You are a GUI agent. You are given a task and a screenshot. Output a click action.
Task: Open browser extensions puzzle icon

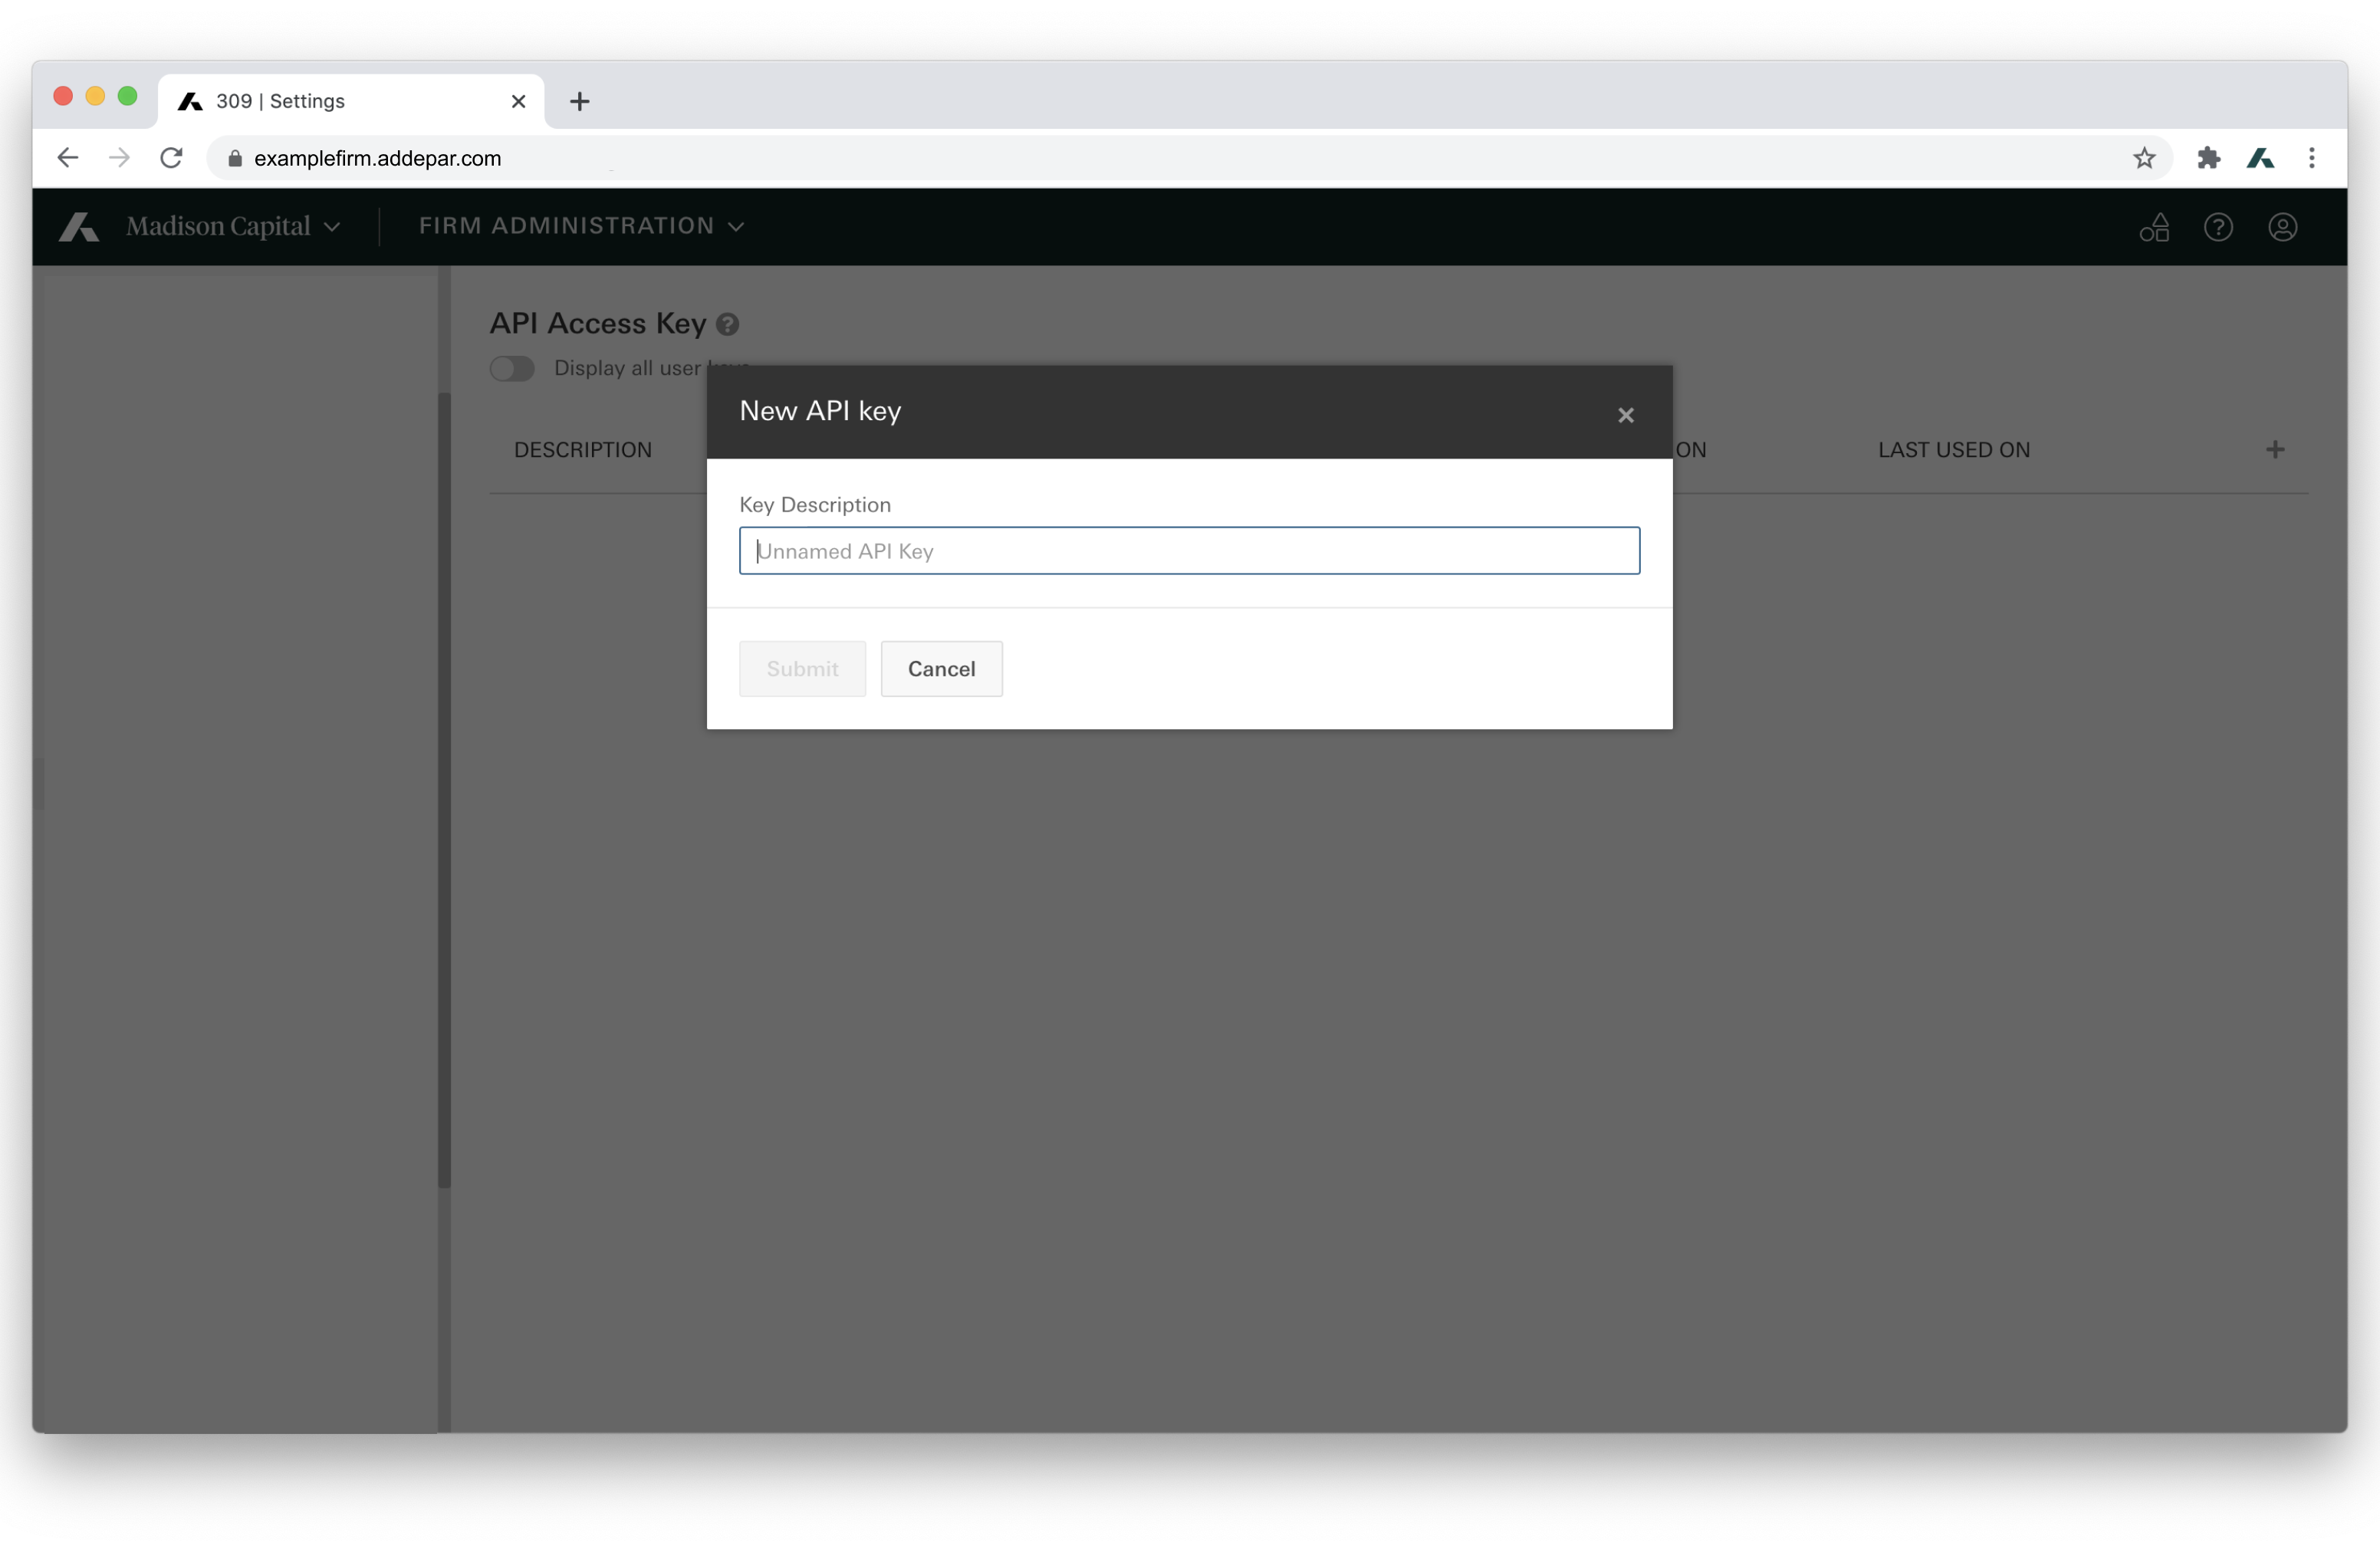coord(2208,158)
